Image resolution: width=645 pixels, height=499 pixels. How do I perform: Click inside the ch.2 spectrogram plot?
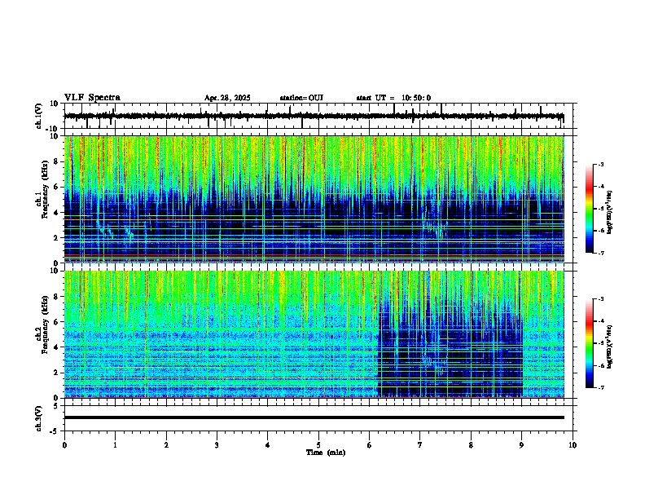(x=314, y=334)
